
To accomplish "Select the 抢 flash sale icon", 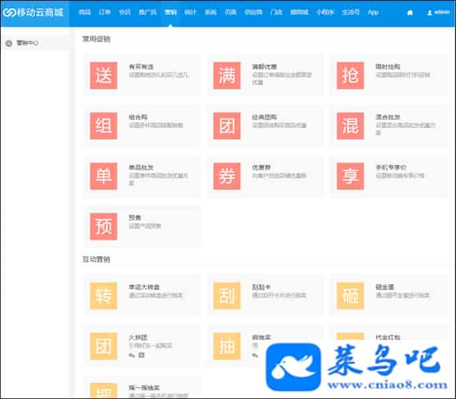I will coord(350,76).
